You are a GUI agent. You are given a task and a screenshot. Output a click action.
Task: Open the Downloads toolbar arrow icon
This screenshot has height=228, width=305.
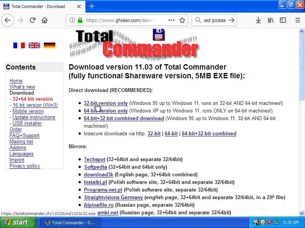click(x=258, y=20)
